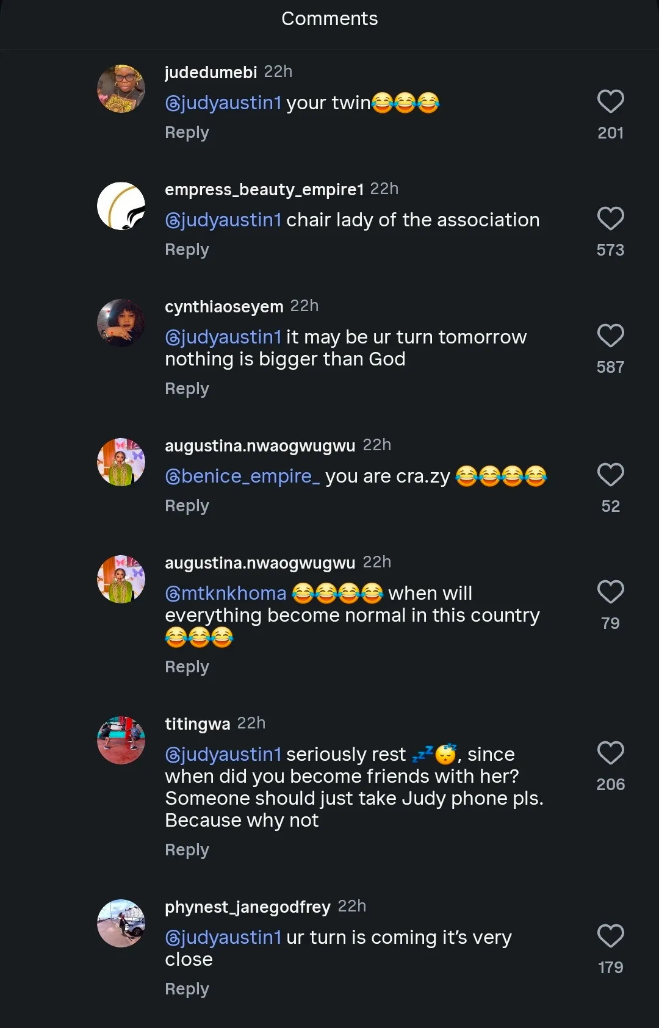The height and width of the screenshot is (1028, 659).
Task: Like phynest_janegodfrey's comment
Action: point(610,936)
